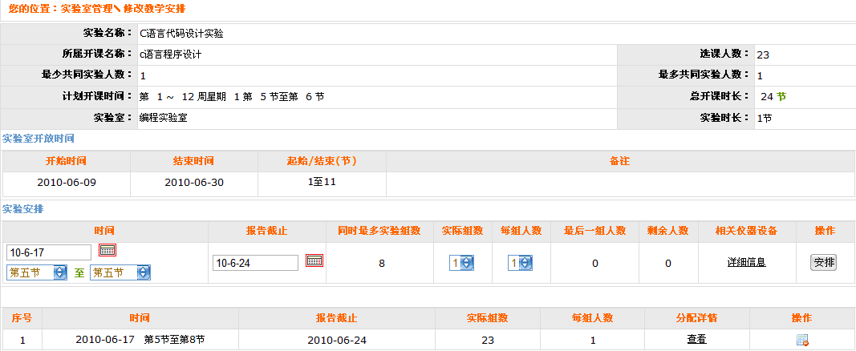Click the time input field showing 10-6-17
The image size is (856, 351).
coord(48,252)
